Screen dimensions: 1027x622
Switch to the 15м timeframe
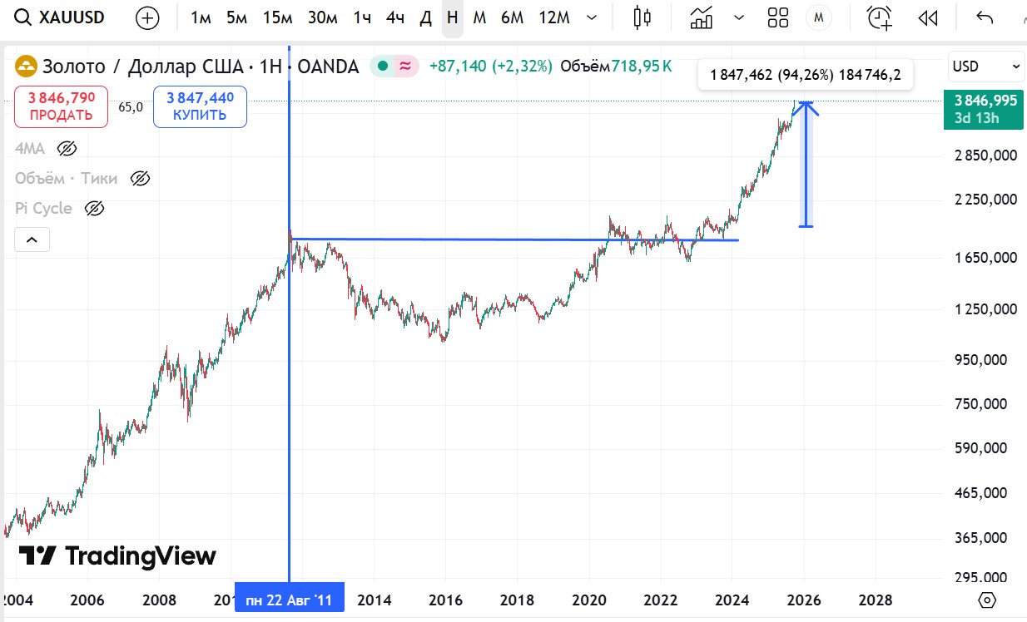277,17
